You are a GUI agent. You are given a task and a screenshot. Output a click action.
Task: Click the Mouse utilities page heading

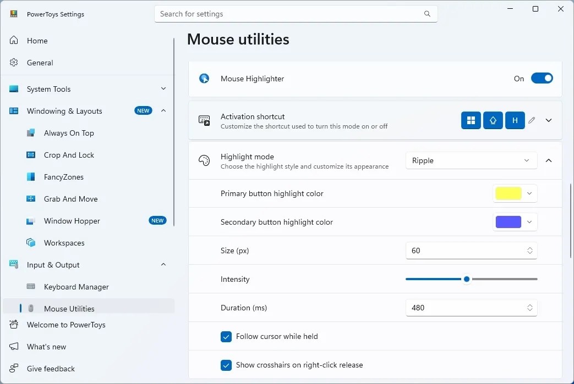point(238,39)
